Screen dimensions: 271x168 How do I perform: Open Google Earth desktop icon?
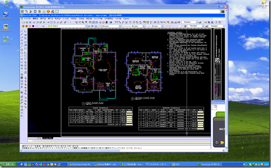[x=6, y=15]
